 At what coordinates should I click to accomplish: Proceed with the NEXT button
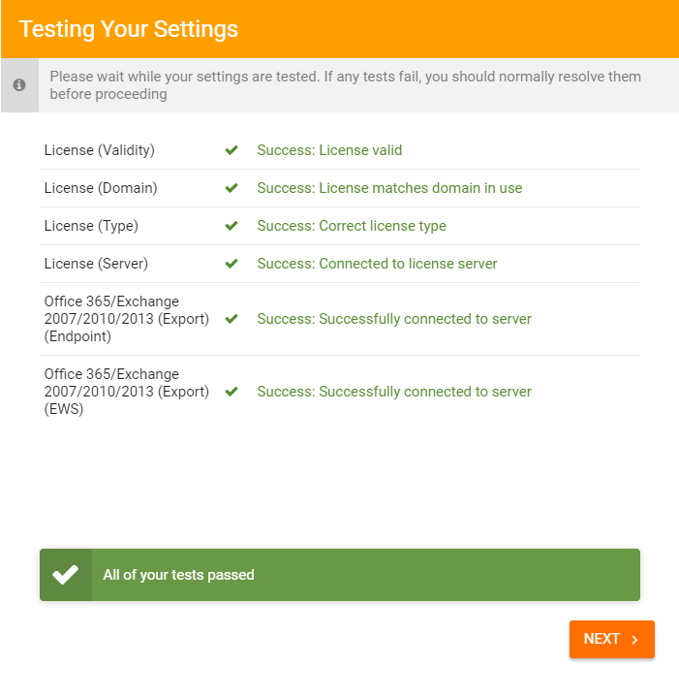pyautogui.click(x=612, y=639)
